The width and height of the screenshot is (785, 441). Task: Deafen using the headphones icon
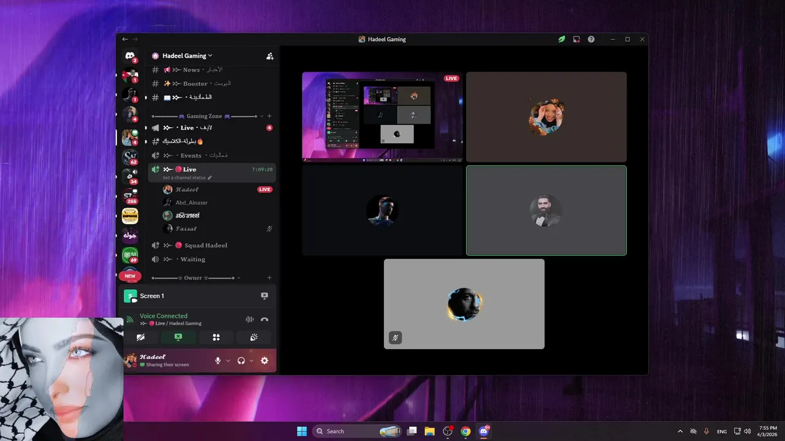[241, 361]
